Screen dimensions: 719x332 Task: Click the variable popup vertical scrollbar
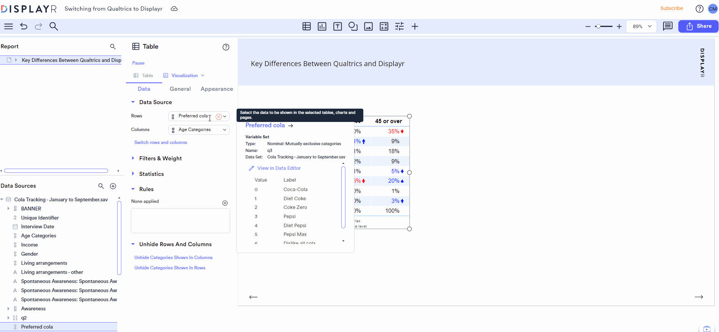[x=343, y=198]
